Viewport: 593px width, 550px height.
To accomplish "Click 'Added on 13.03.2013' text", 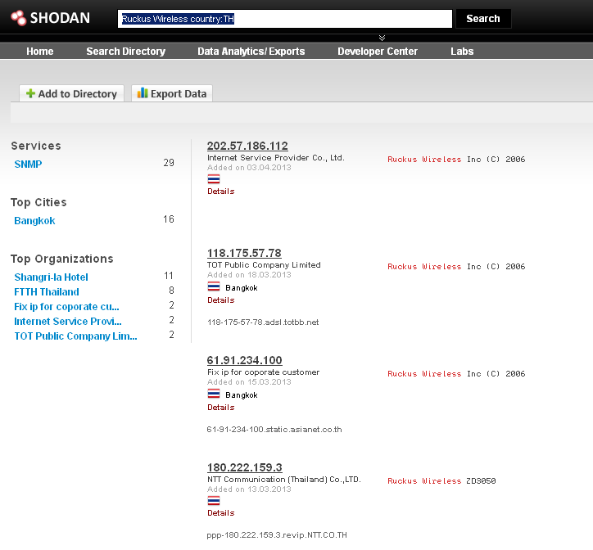I will pos(249,489).
